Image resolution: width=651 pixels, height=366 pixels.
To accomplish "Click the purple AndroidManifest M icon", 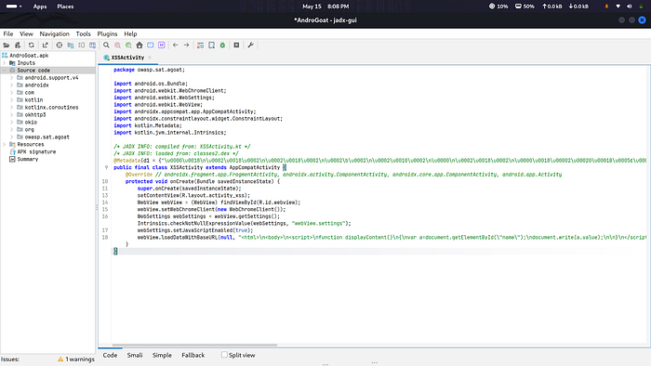I will pos(162,46).
